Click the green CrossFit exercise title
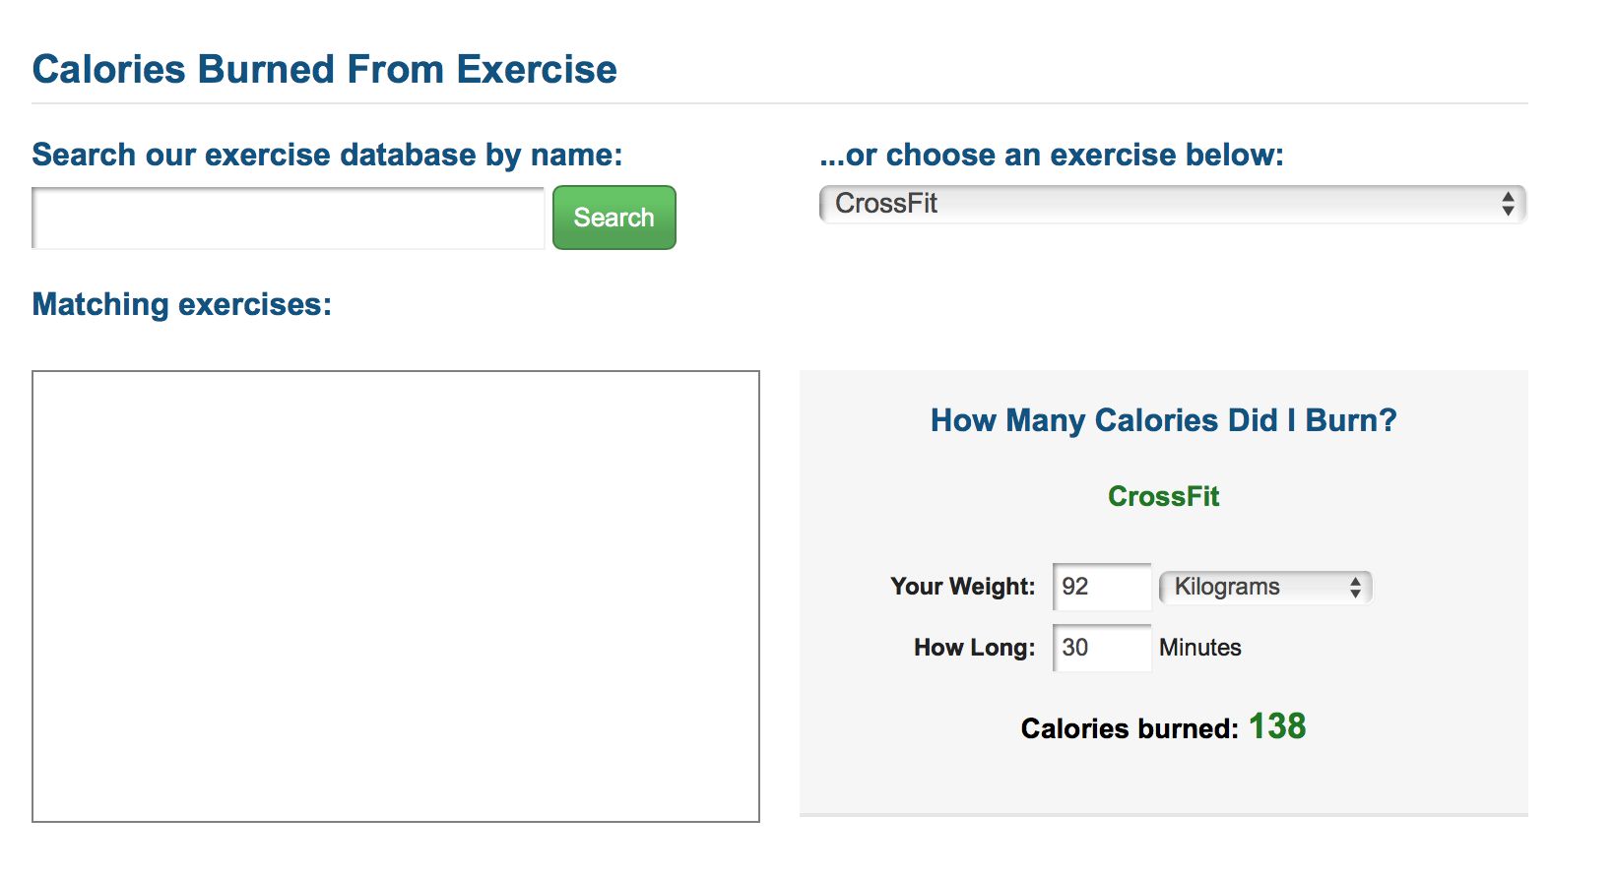The height and width of the screenshot is (878, 1615). 1163,496
